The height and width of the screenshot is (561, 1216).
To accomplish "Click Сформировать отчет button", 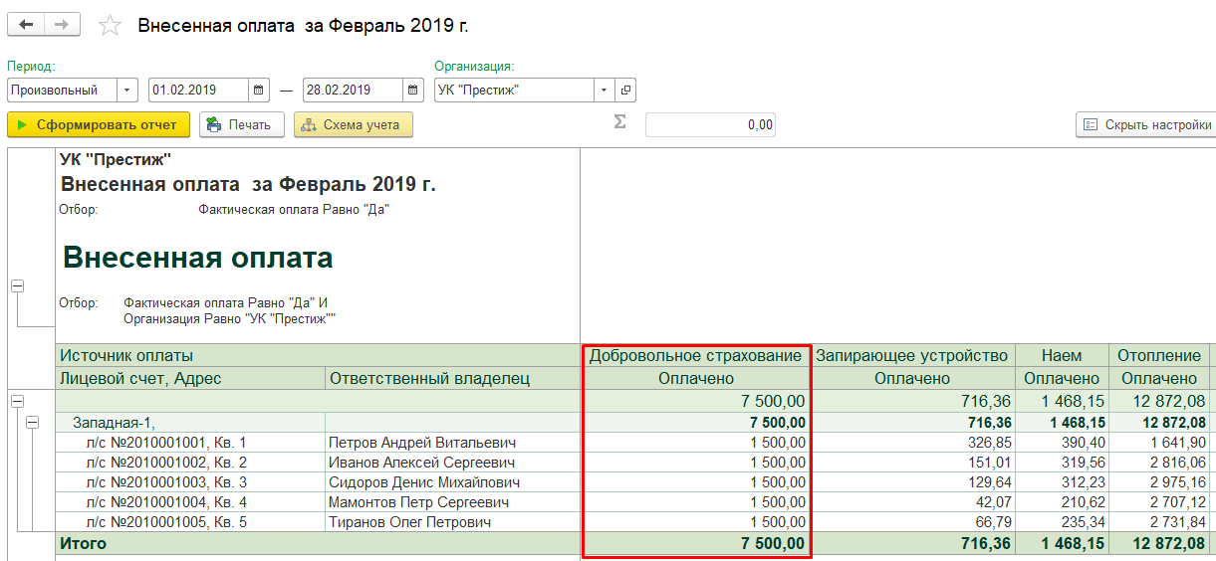I will tap(98, 125).
